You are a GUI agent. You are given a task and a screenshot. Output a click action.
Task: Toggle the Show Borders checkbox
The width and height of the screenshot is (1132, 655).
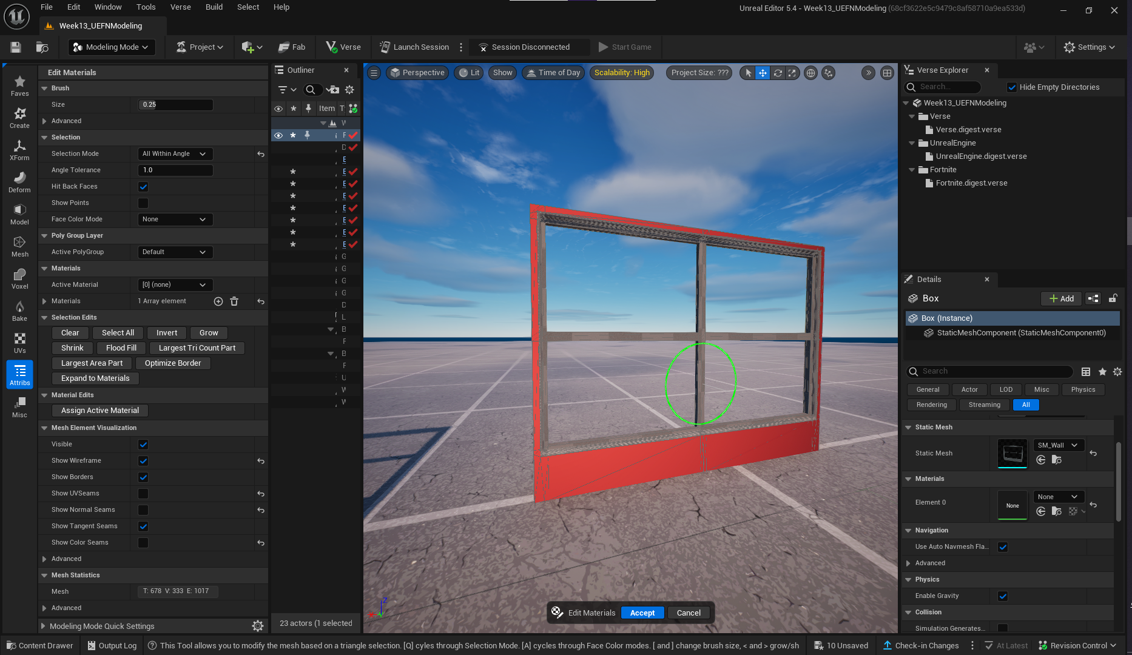[143, 477]
